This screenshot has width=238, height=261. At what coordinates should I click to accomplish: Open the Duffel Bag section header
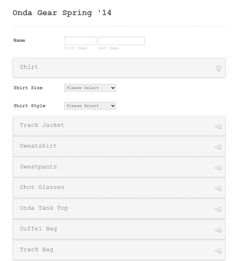(119, 229)
